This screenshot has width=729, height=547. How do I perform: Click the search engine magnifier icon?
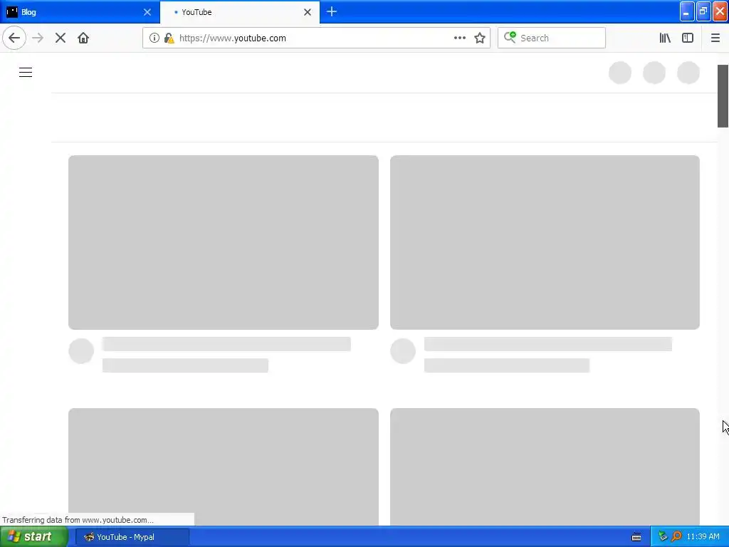click(510, 37)
